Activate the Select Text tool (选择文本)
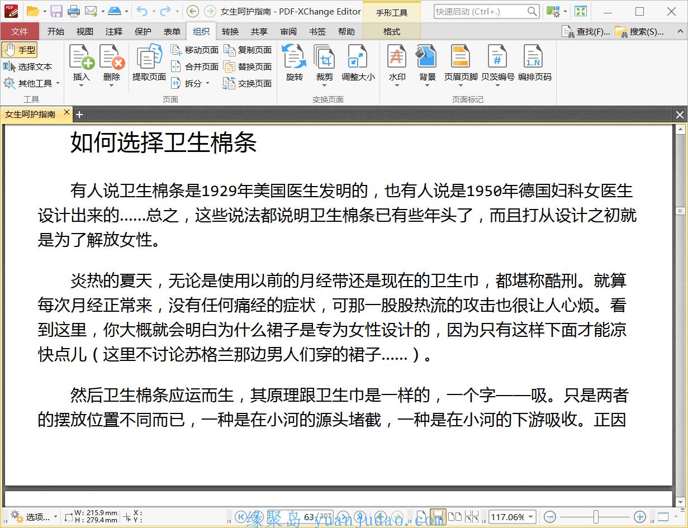 pos(27,66)
